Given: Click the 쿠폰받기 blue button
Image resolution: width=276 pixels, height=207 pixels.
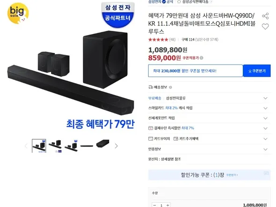Looking at the screenshot, I should [x=257, y=71].
